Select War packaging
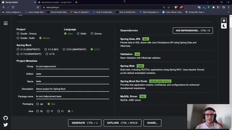Screen dimensions: 232x130 point(51,104)
